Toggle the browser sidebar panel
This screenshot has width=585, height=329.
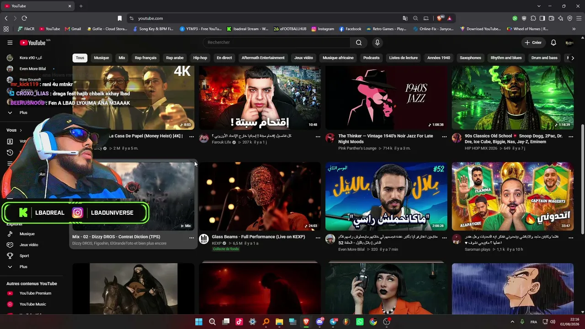coord(542,18)
